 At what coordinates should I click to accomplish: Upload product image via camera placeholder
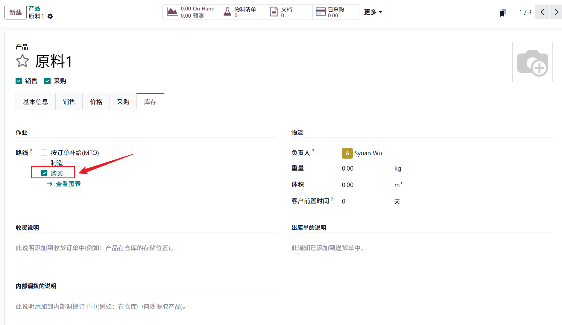tap(532, 62)
